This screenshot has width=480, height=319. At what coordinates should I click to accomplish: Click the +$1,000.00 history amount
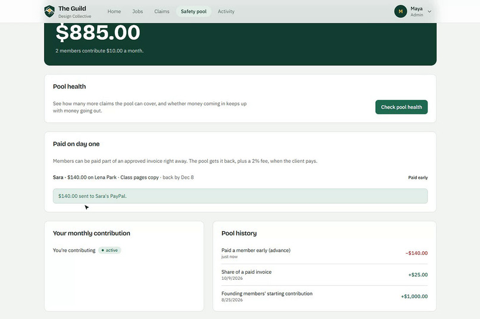click(414, 296)
